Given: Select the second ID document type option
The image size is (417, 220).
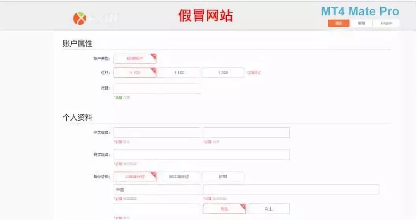Looking at the screenshot, I should point(179,177).
